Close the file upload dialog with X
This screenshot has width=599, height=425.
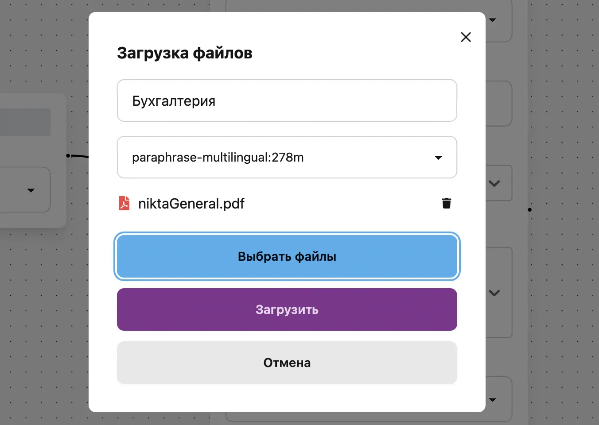(466, 37)
